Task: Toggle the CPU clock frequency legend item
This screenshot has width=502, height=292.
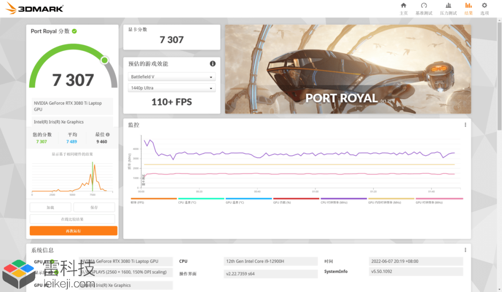Action: 343,200
